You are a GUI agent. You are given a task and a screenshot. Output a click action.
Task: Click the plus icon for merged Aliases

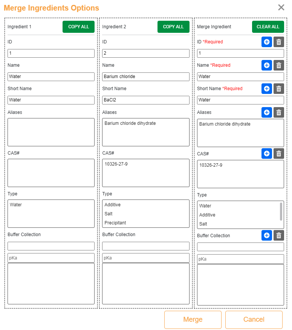[x=266, y=112]
